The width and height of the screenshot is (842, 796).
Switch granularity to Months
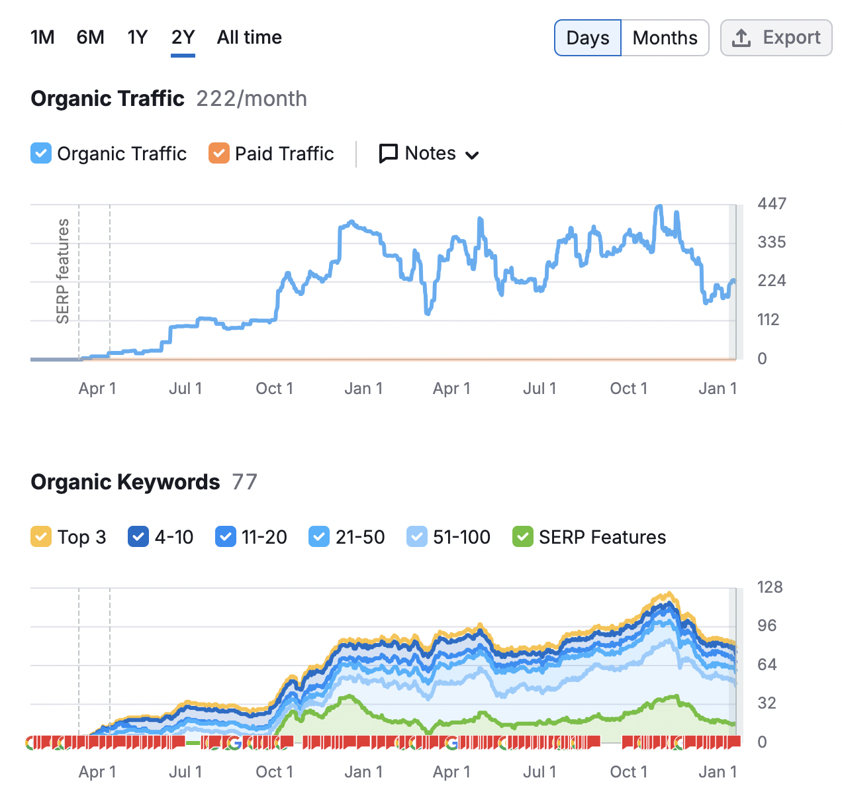(x=665, y=38)
